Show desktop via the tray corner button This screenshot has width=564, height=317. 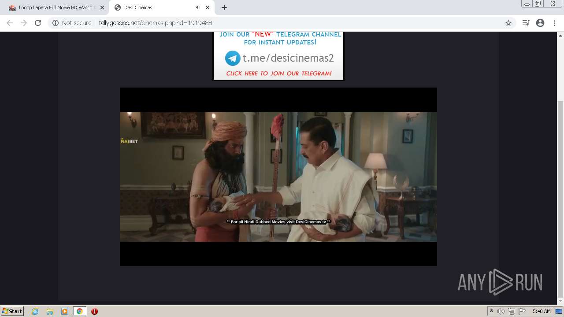click(x=559, y=311)
